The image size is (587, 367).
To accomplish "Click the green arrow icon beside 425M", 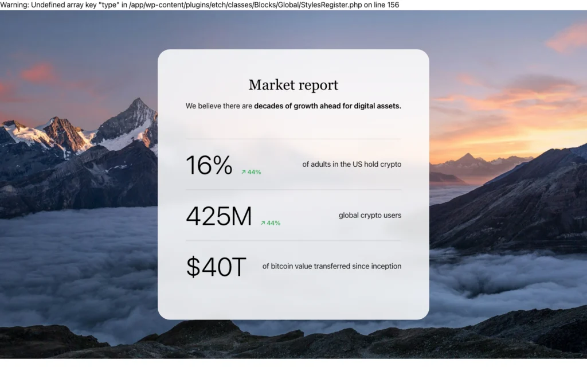I will [263, 223].
